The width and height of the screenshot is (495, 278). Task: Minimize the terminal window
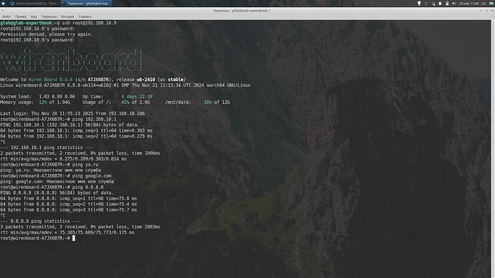point(481,11)
